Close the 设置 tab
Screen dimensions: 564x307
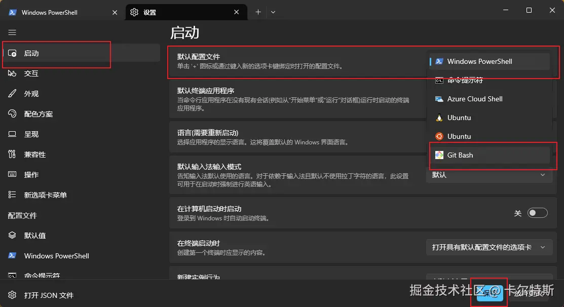(236, 12)
